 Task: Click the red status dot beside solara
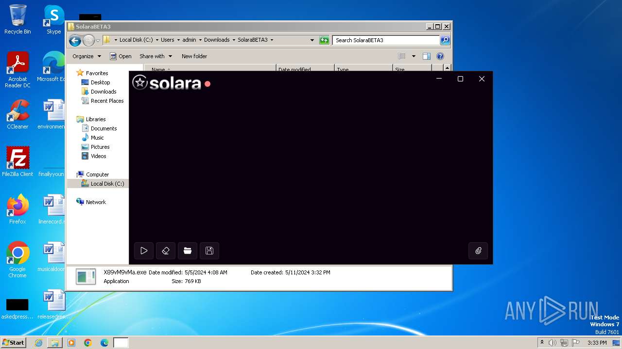[x=207, y=84]
